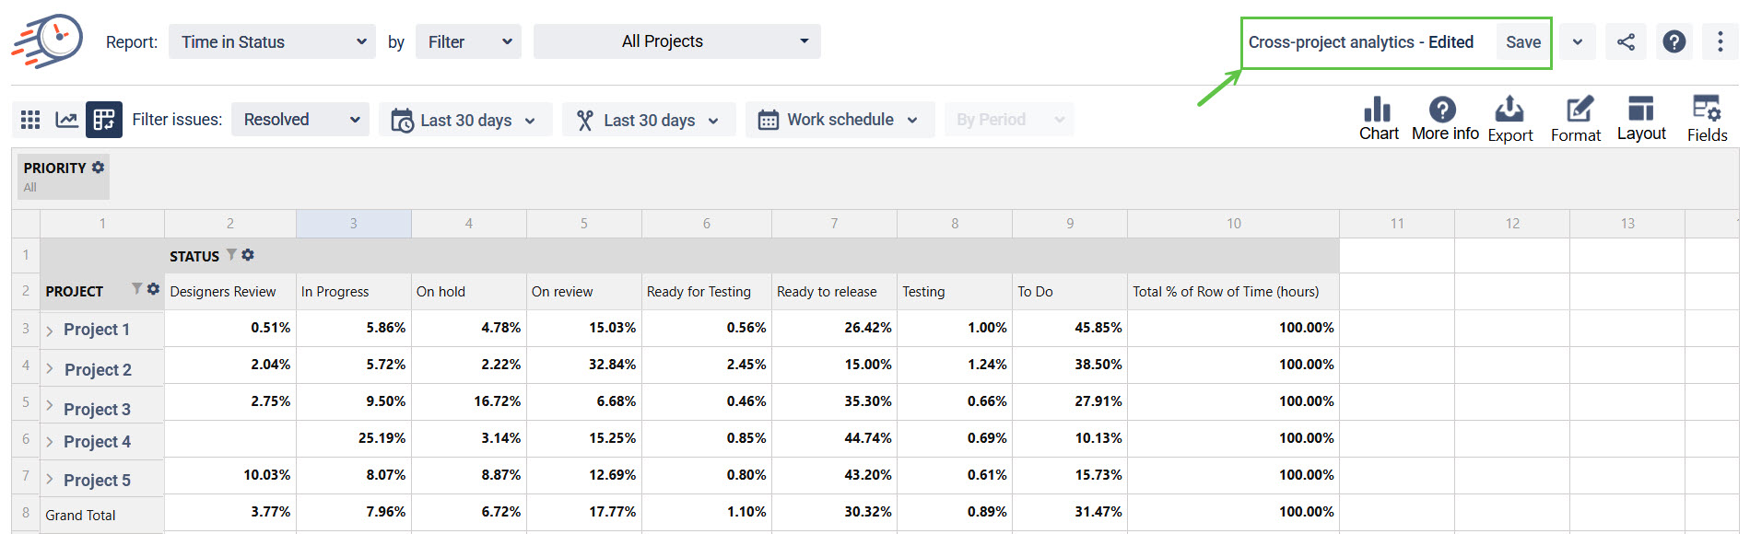
Task: Change Filter issues from Resolved
Action: pyautogui.click(x=299, y=119)
